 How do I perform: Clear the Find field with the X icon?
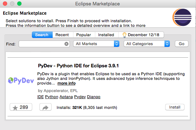66,44
